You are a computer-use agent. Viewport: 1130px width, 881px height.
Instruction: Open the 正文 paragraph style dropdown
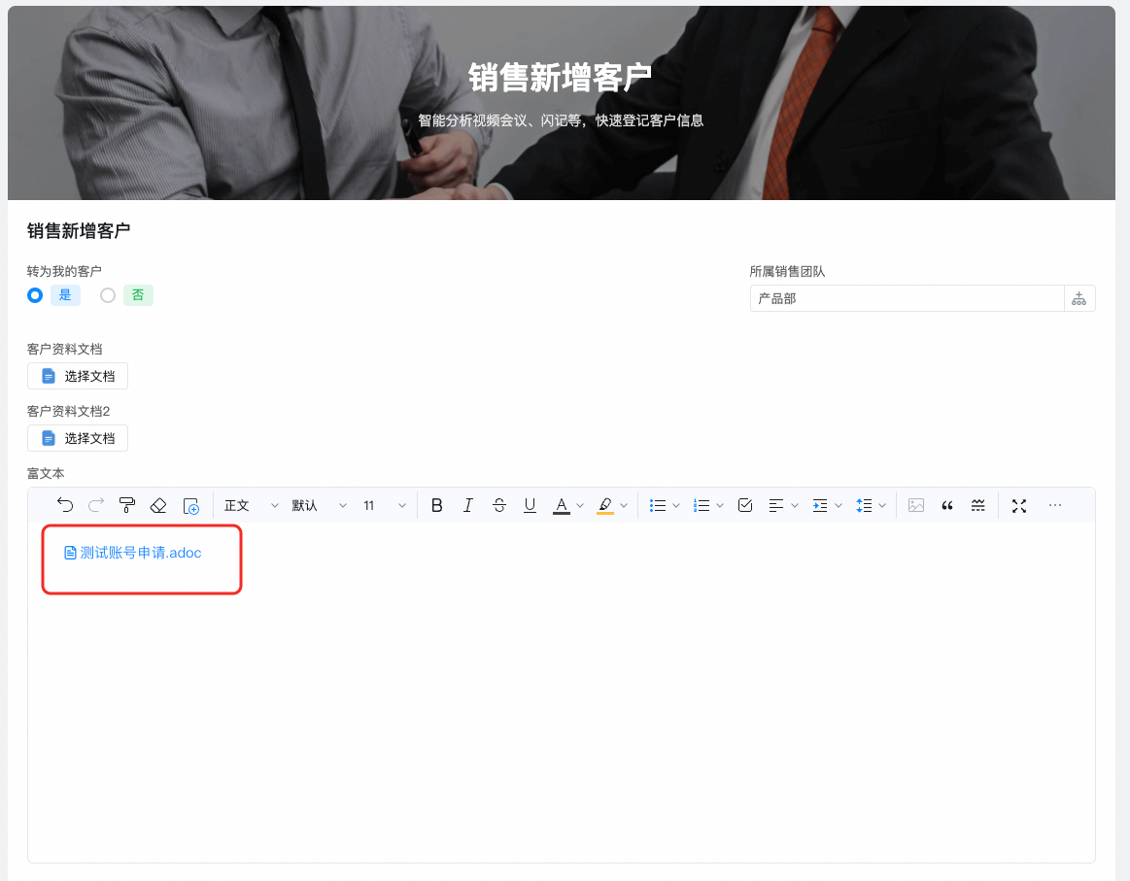coord(251,505)
